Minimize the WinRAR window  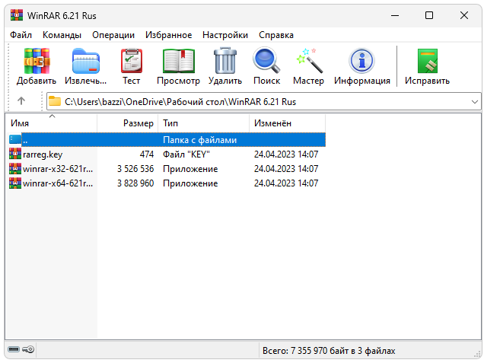(x=395, y=15)
